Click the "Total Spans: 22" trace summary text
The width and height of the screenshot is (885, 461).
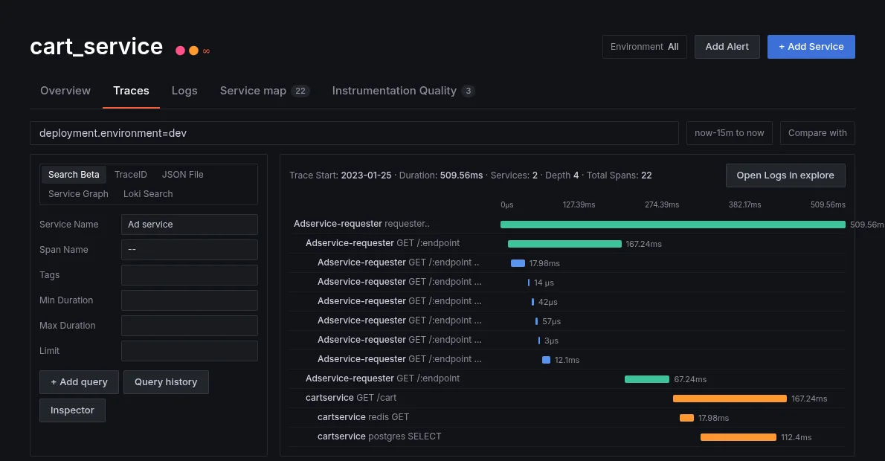[x=619, y=175]
